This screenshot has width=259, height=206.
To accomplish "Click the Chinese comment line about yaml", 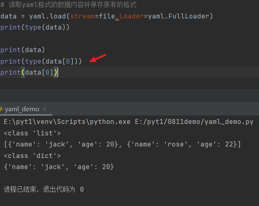I will pyautogui.click(x=70, y=5).
